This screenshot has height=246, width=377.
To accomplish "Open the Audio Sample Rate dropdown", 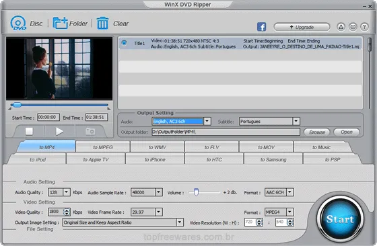I will (x=159, y=192).
